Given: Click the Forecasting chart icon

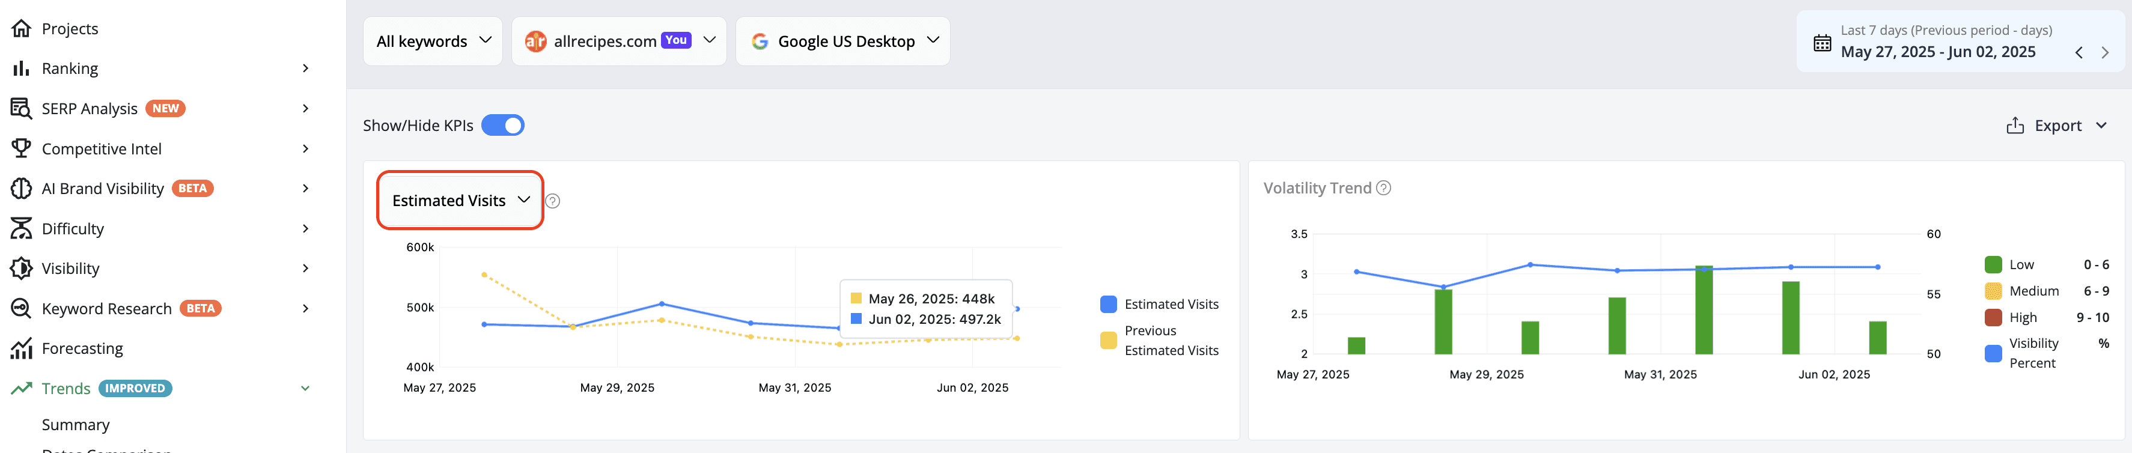Looking at the screenshot, I should tap(22, 348).
